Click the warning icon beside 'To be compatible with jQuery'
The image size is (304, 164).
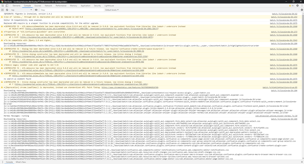(2, 40)
